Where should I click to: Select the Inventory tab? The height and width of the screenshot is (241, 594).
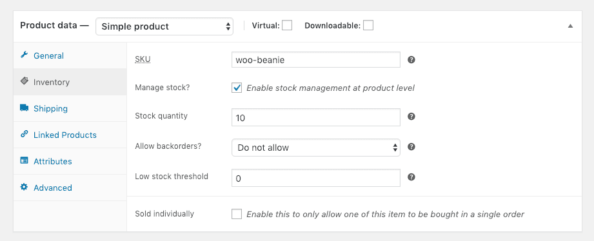tap(70, 82)
